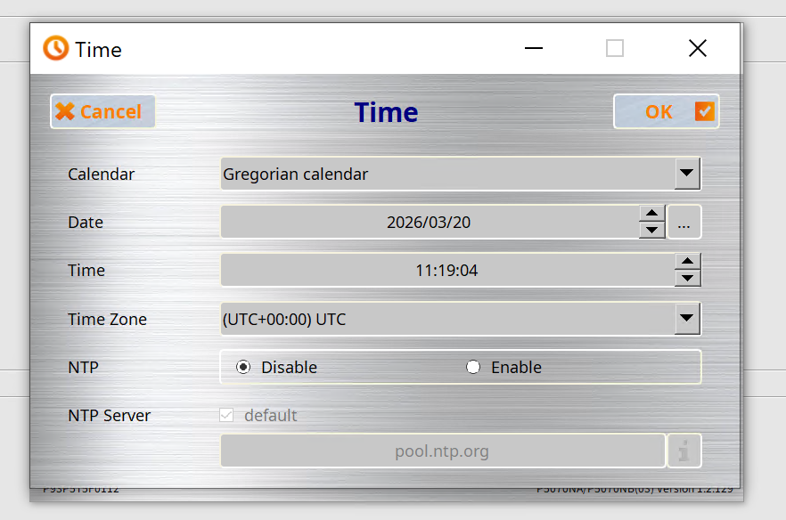Minimize the Time window

click(534, 48)
